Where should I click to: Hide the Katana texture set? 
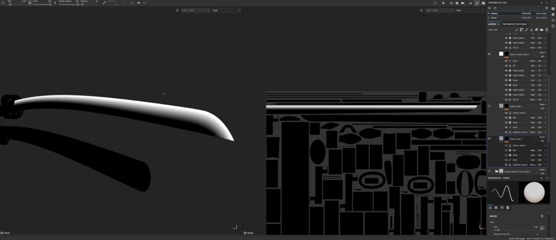[x=489, y=14]
